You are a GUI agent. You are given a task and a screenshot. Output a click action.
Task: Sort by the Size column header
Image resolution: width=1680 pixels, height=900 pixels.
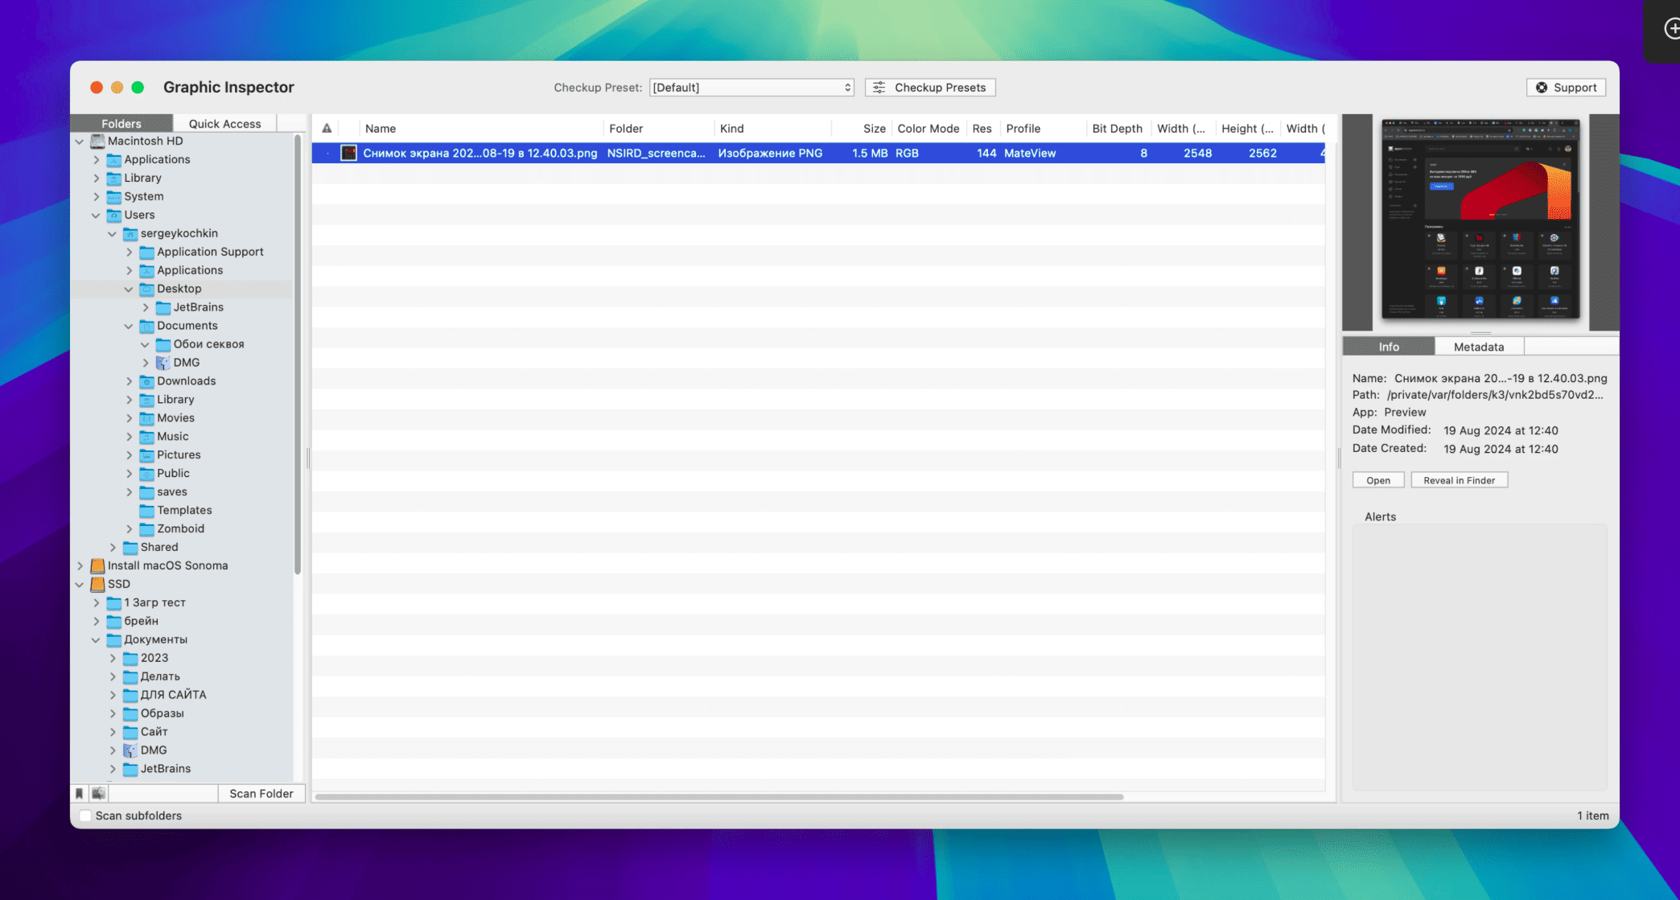coord(874,129)
